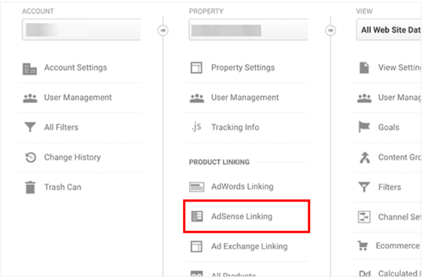Click the Trash Can icon

click(30, 187)
